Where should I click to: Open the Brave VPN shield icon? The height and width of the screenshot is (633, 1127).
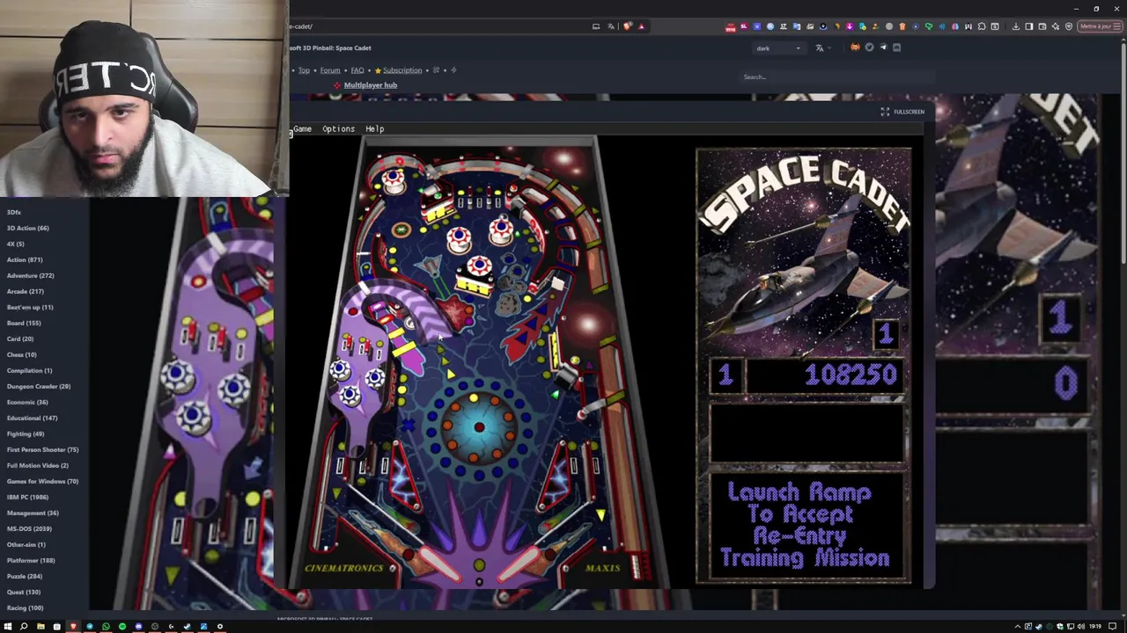tap(1068, 26)
